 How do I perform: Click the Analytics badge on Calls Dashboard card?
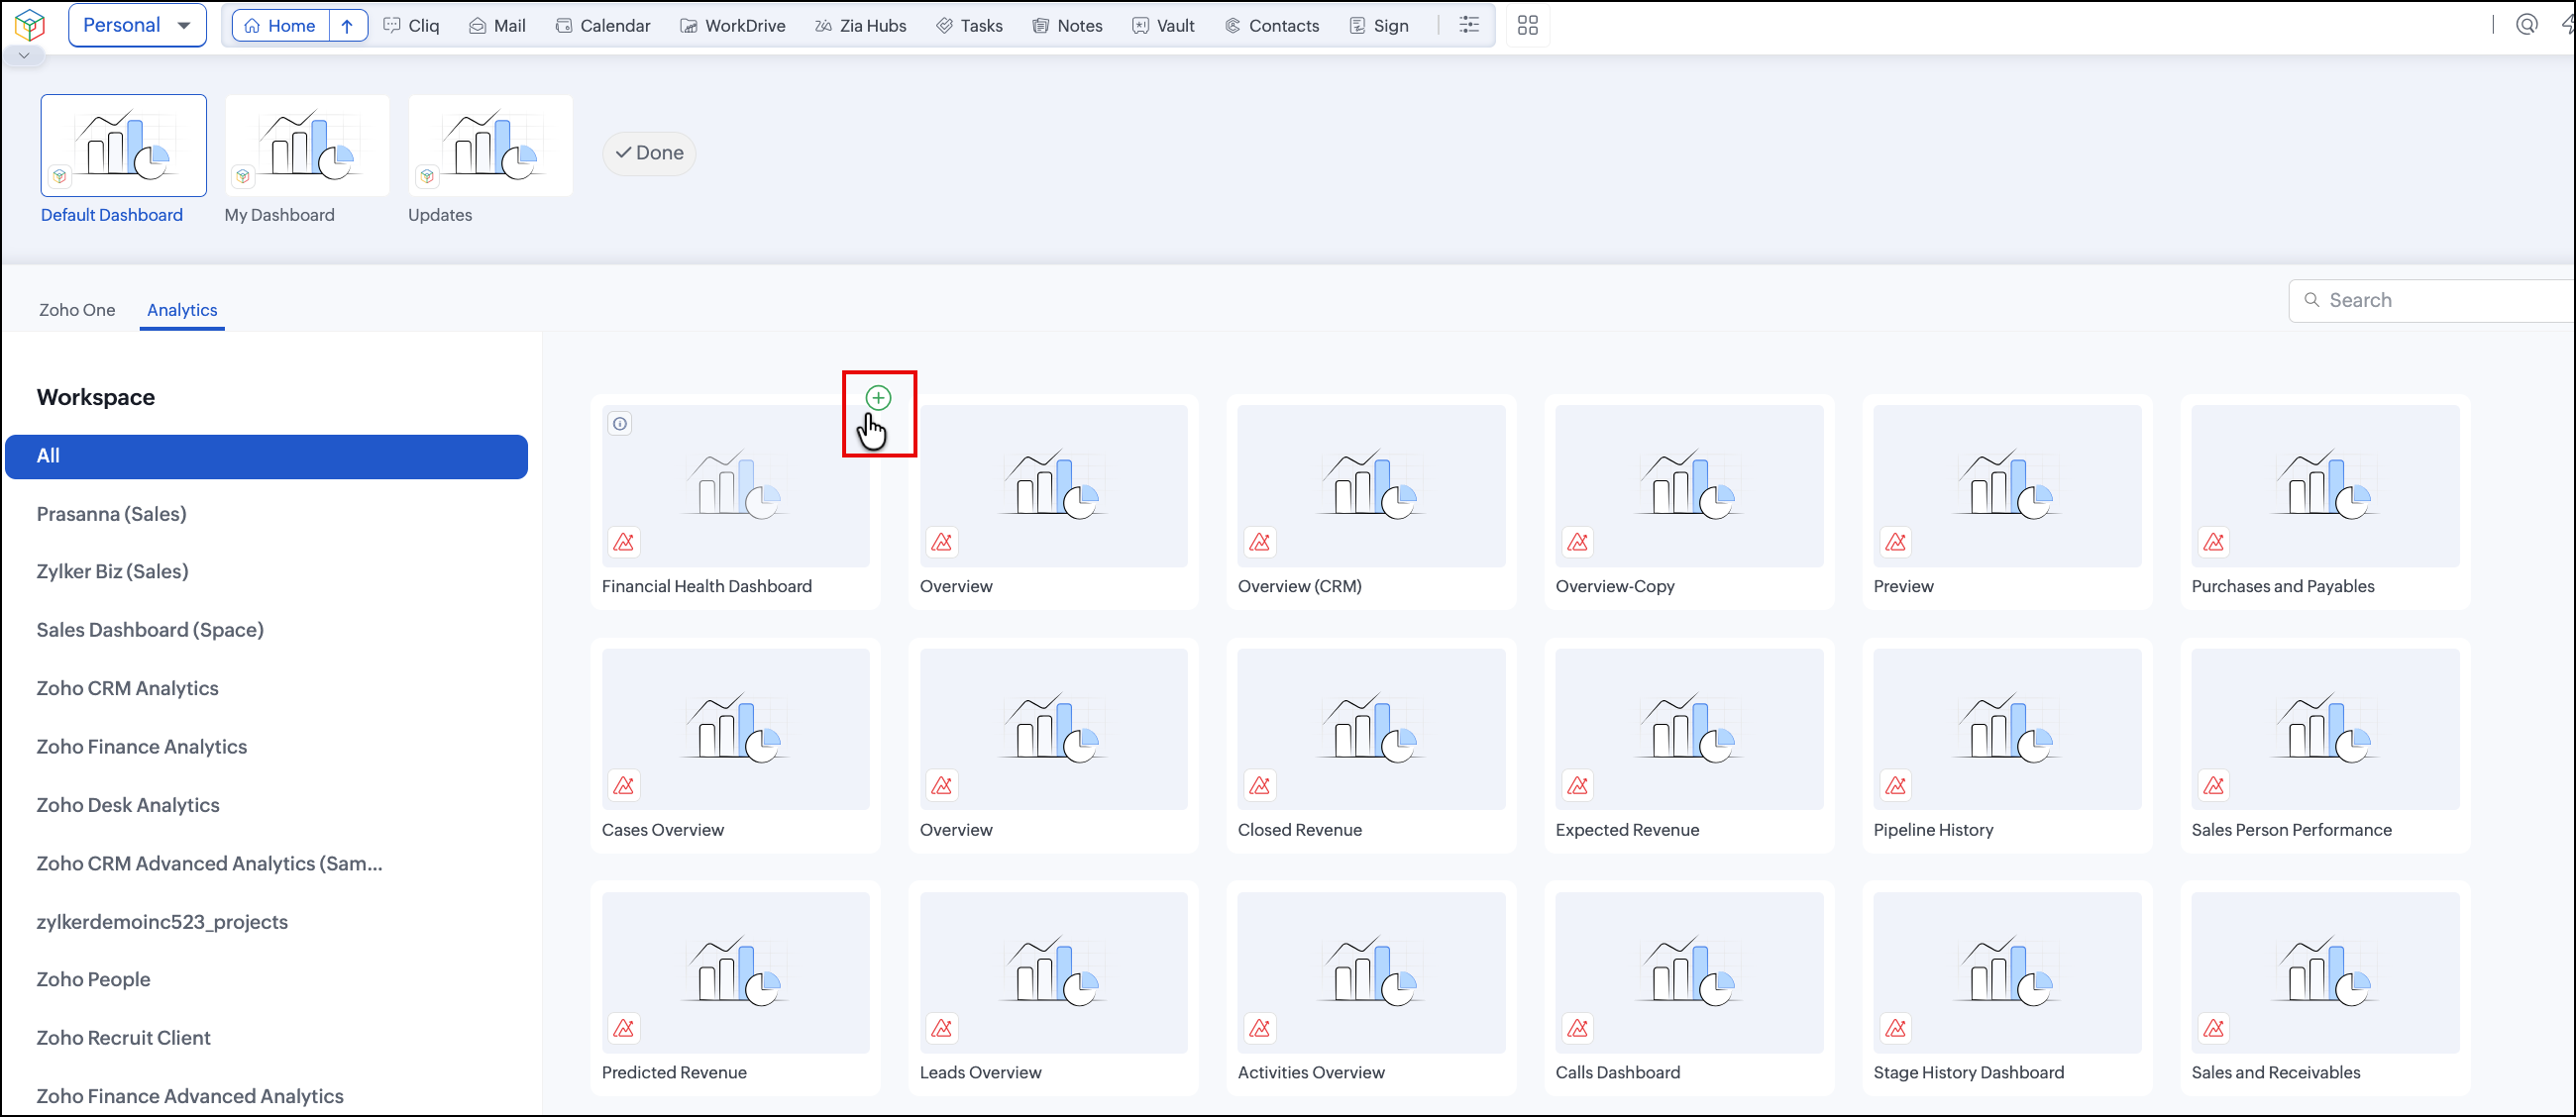[x=1578, y=1028]
